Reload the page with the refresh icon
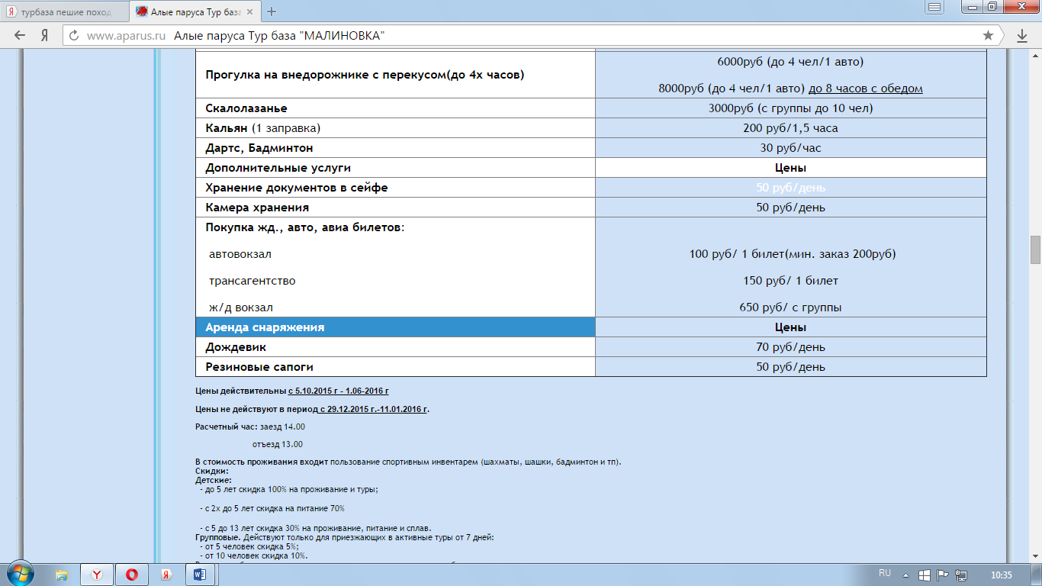Viewport: 1042px width, 586px height. coord(73,35)
